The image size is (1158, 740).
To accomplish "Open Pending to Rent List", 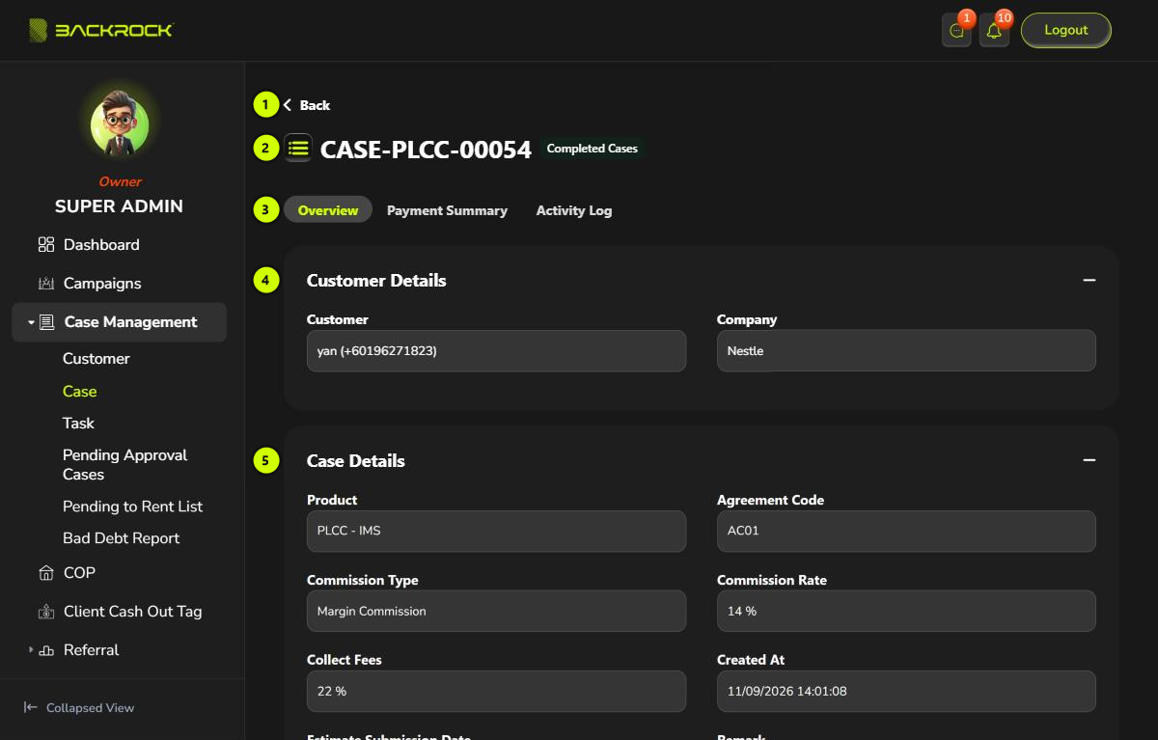I will click(132, 507).
